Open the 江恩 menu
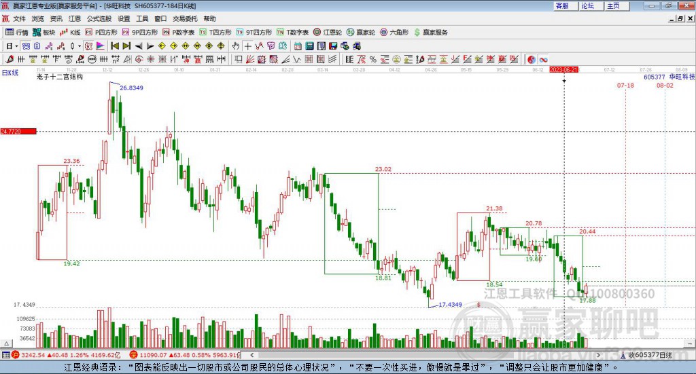 coord(75,18)
